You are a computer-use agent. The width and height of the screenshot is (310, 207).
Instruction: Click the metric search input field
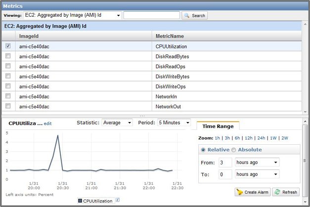152,15
